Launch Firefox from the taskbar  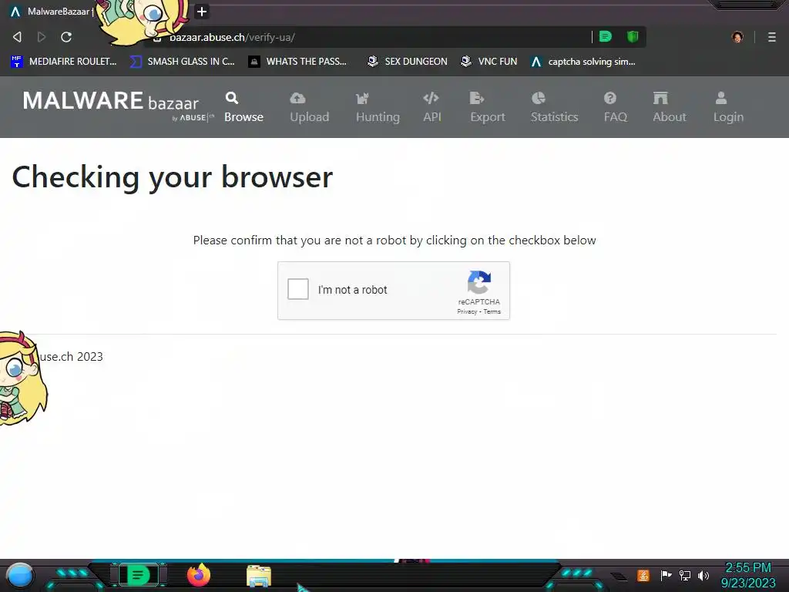[x=199, y=575]
